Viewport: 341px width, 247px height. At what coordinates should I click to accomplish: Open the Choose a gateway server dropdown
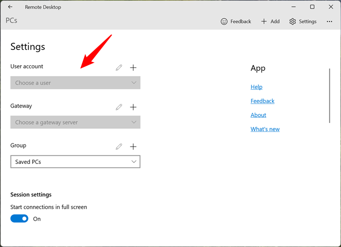pos(75,122)
